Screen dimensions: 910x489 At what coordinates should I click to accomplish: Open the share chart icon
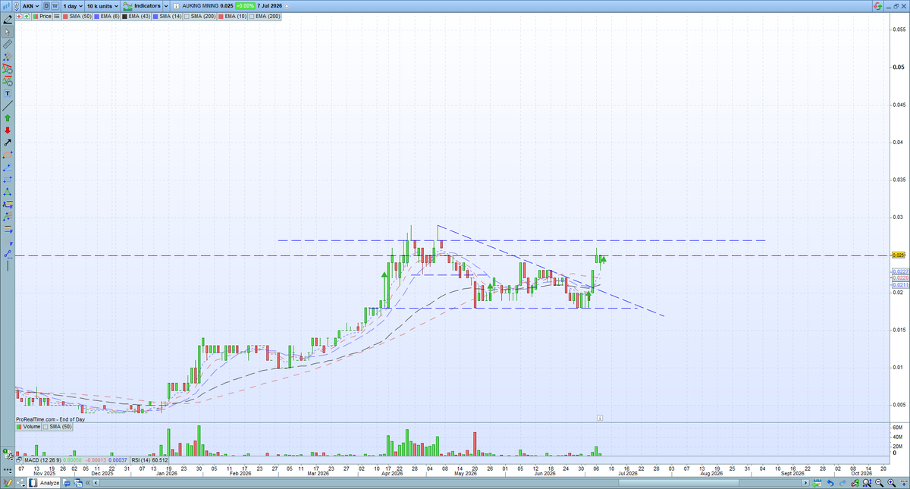[20, 482]
